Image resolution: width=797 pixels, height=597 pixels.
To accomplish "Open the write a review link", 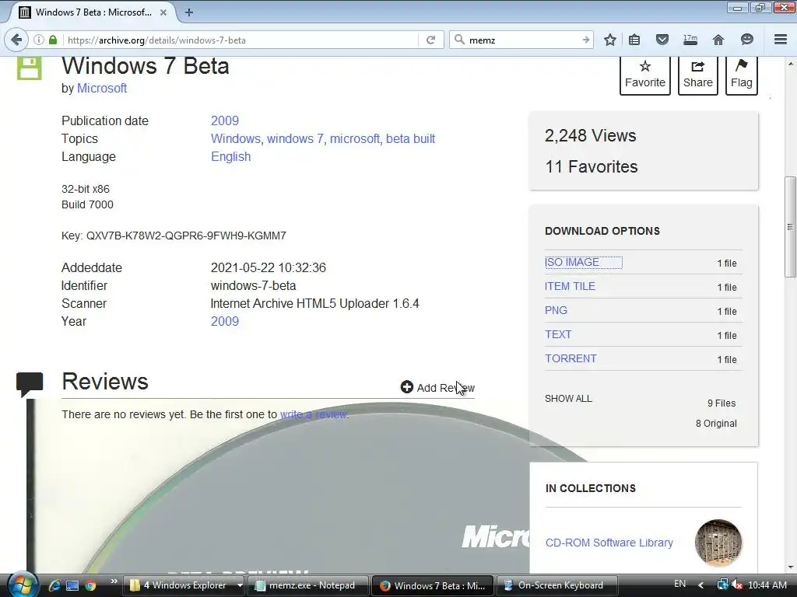I will [x=314, y=414].
